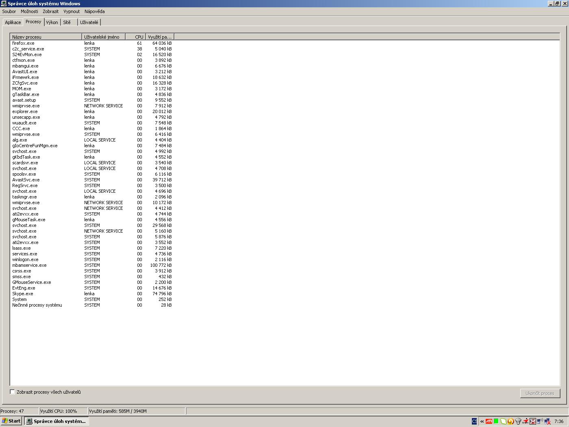Open the Nápověda menu
The image size is (569, 427).
coord(94,11)
